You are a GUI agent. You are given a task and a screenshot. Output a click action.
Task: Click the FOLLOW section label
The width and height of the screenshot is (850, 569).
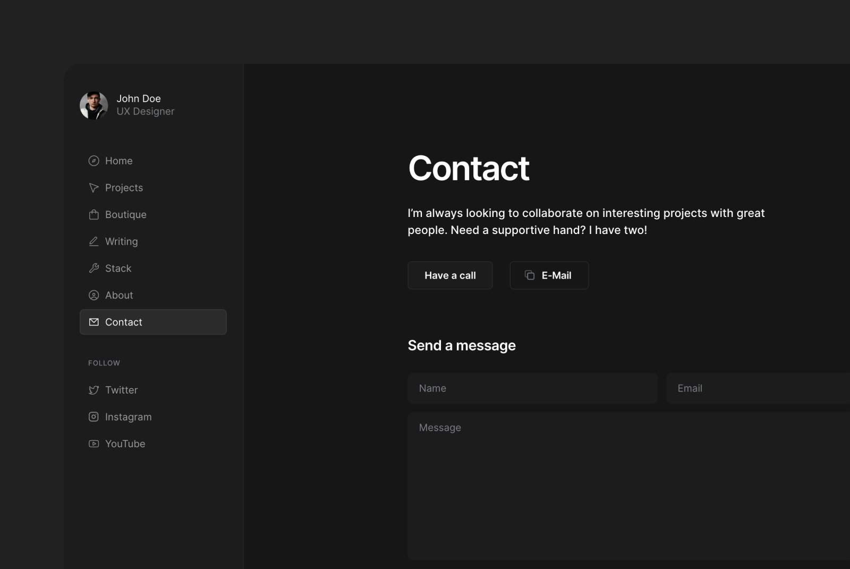coord(104,363)
